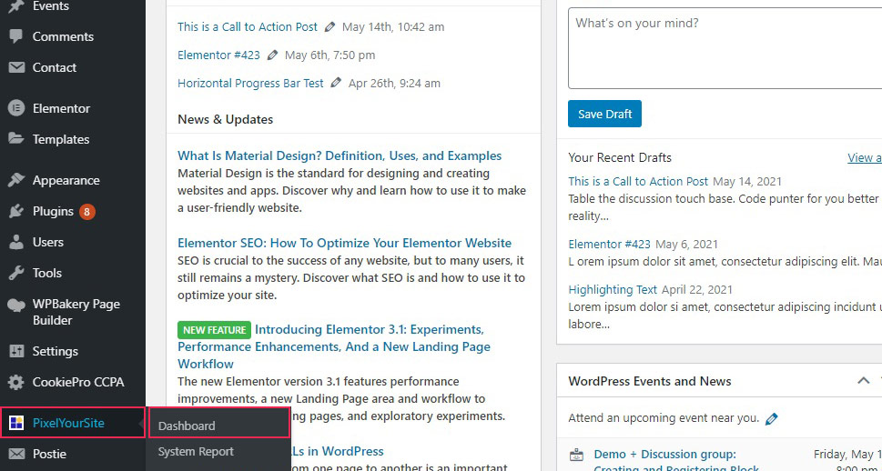Open 'Elementor #423' draft under Recent Drafts
This screenshot has width=882, height=471.
(x=610, y=245)
